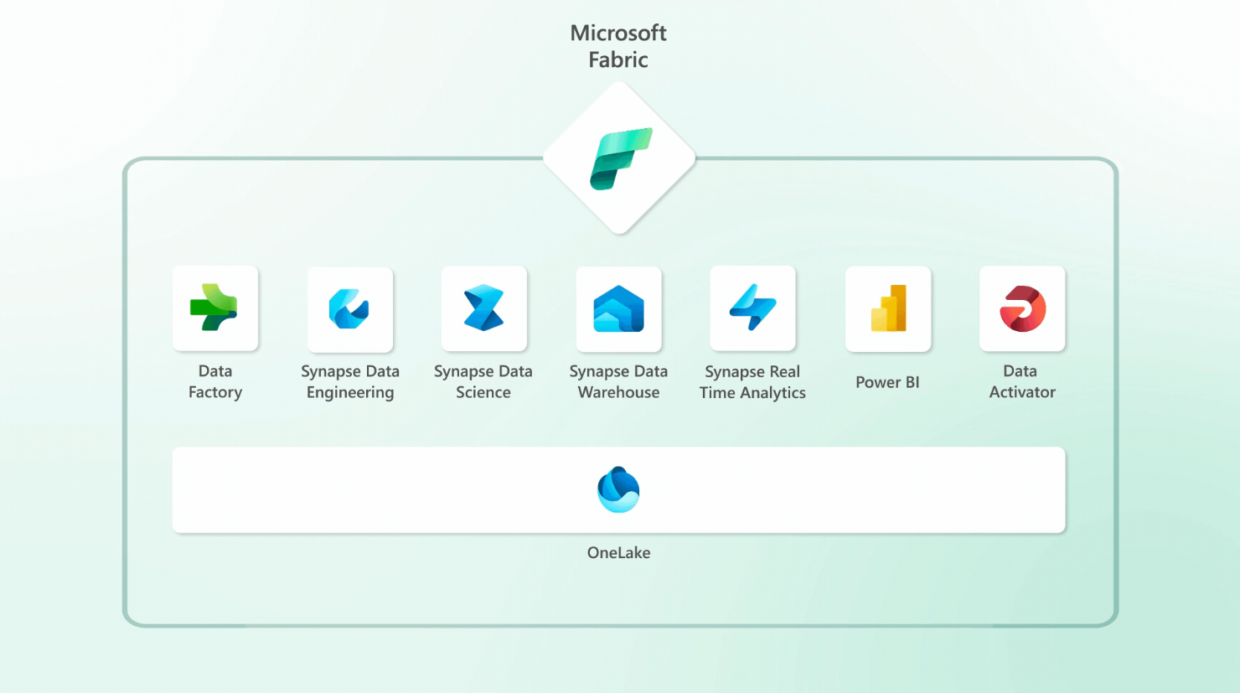Select the Power BI bar chart icon

[x=887, y=308]
